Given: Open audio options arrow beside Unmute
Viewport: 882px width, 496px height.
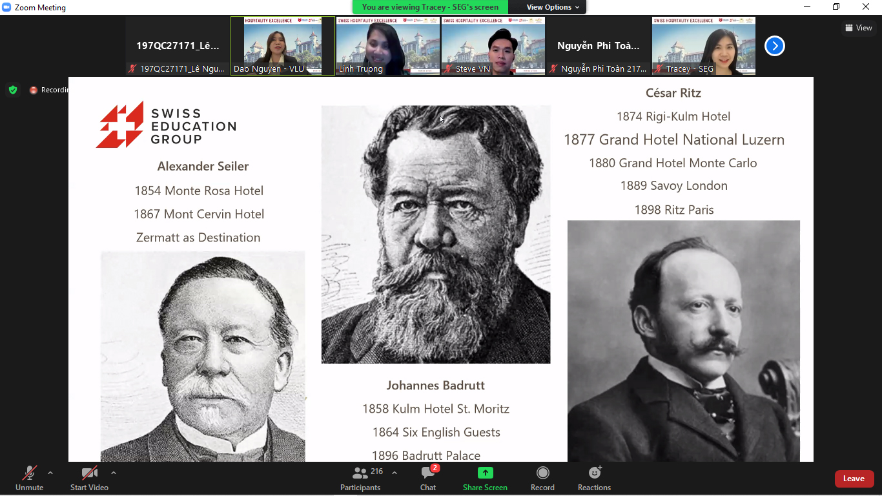Looking at the screenshot, I should (50, 473).
